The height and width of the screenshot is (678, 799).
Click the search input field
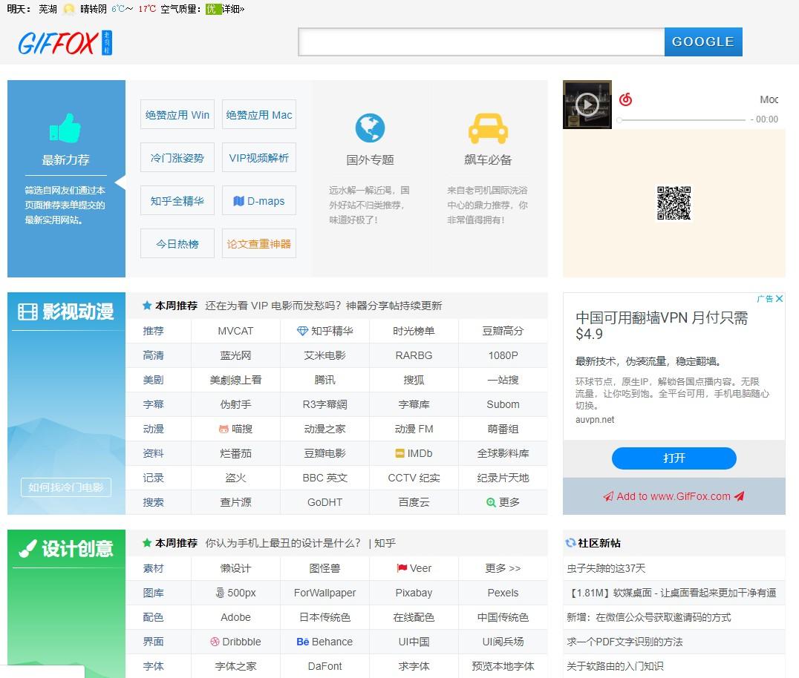[481, 42]
